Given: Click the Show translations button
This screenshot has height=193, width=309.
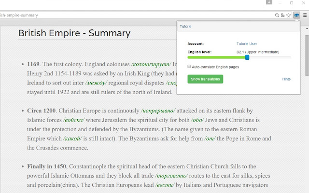Looking at the screenshot, I should tap(205, 79).
